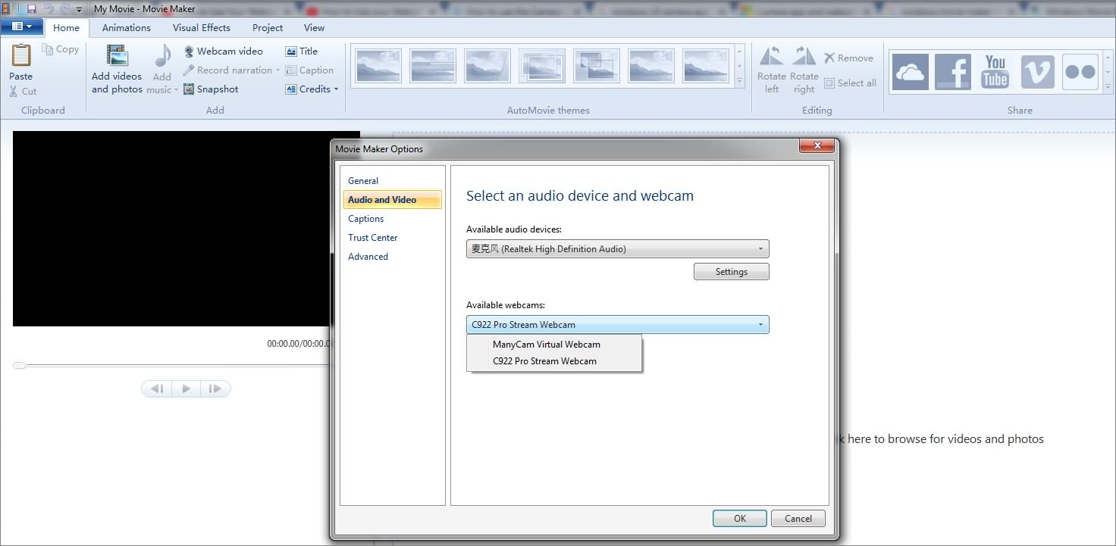Collapse the Available webcams dropdown
This screenshot has height=546, width=1116.
pos(618,325)
